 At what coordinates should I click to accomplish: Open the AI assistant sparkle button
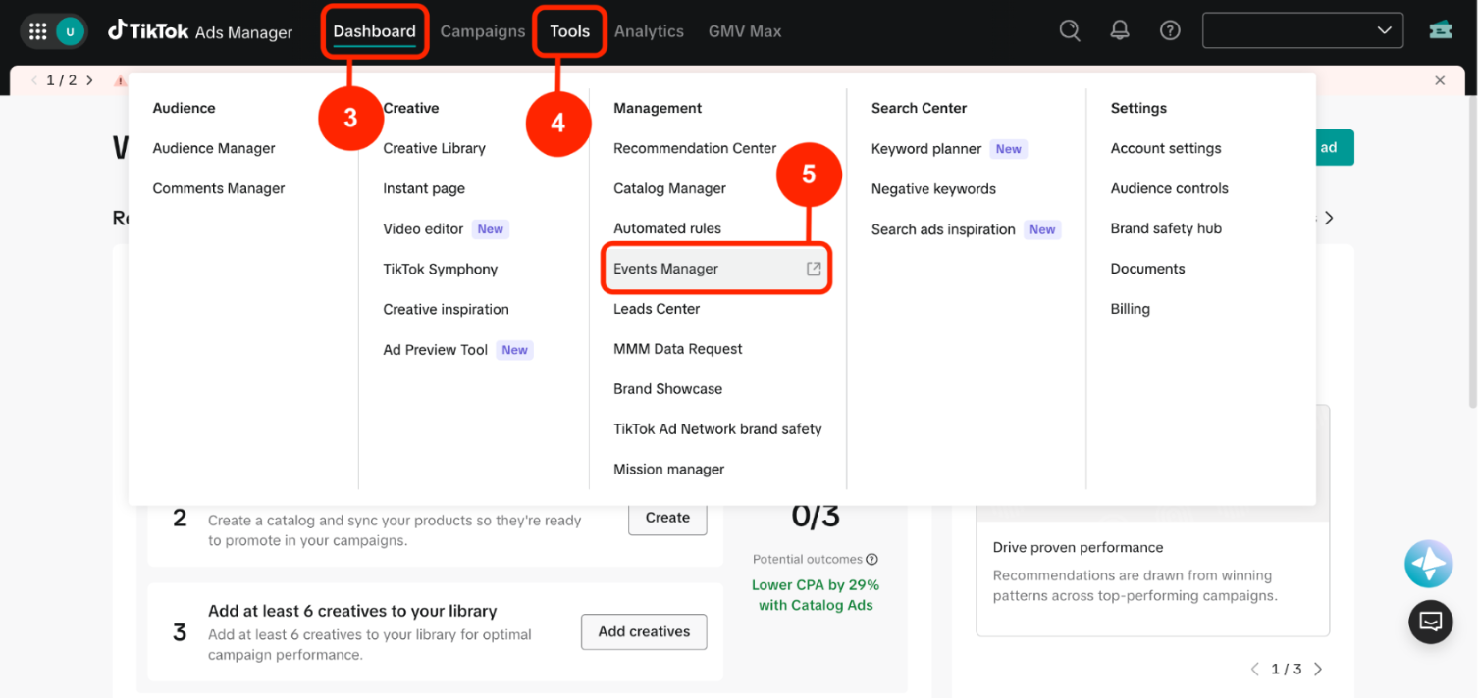tap(1429, 564)
